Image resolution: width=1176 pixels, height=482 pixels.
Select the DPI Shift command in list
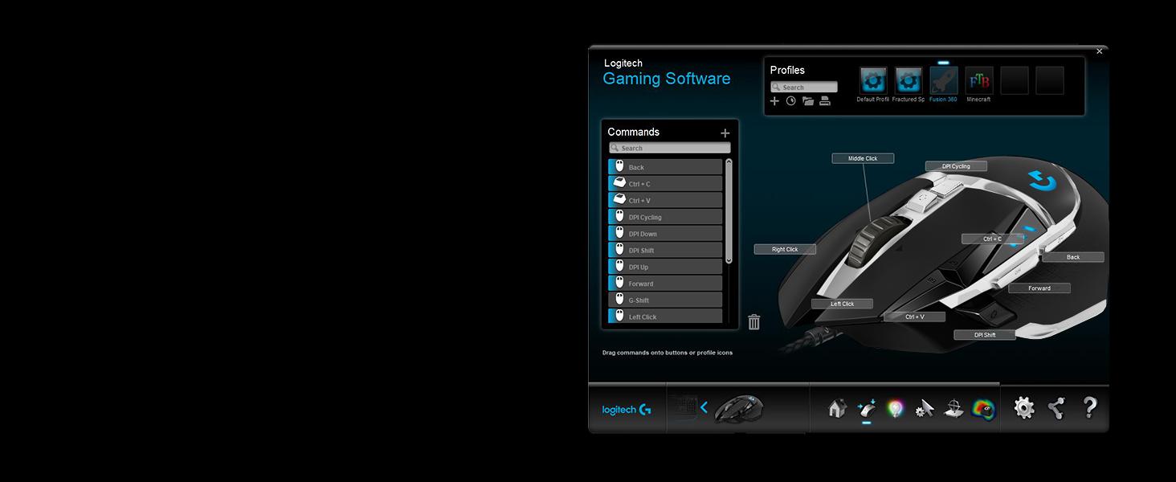coord(665,251)
